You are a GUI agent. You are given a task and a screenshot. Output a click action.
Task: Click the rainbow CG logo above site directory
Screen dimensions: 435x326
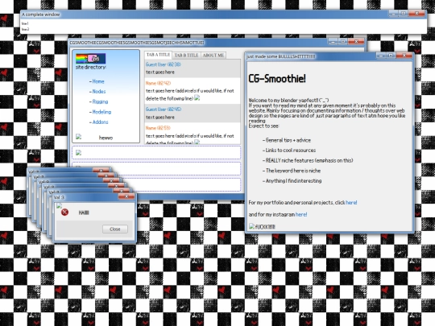tap(90, 59)
